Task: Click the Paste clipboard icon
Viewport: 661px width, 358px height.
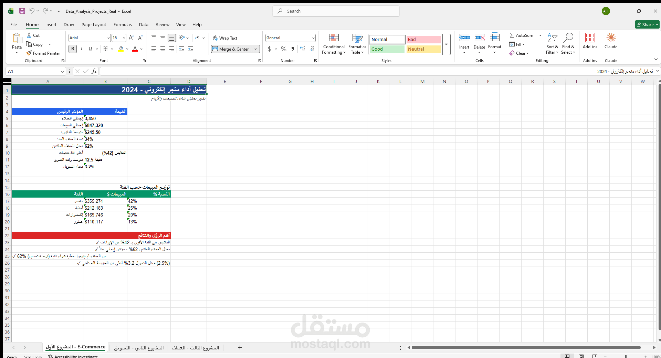Action: (x=17, y=38)
